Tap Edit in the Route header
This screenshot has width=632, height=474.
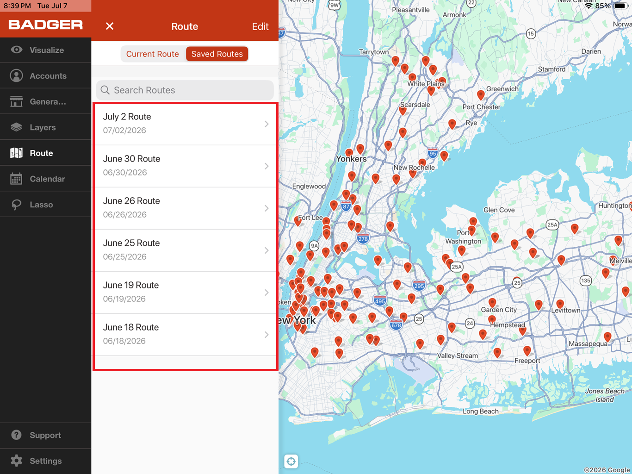260,26
